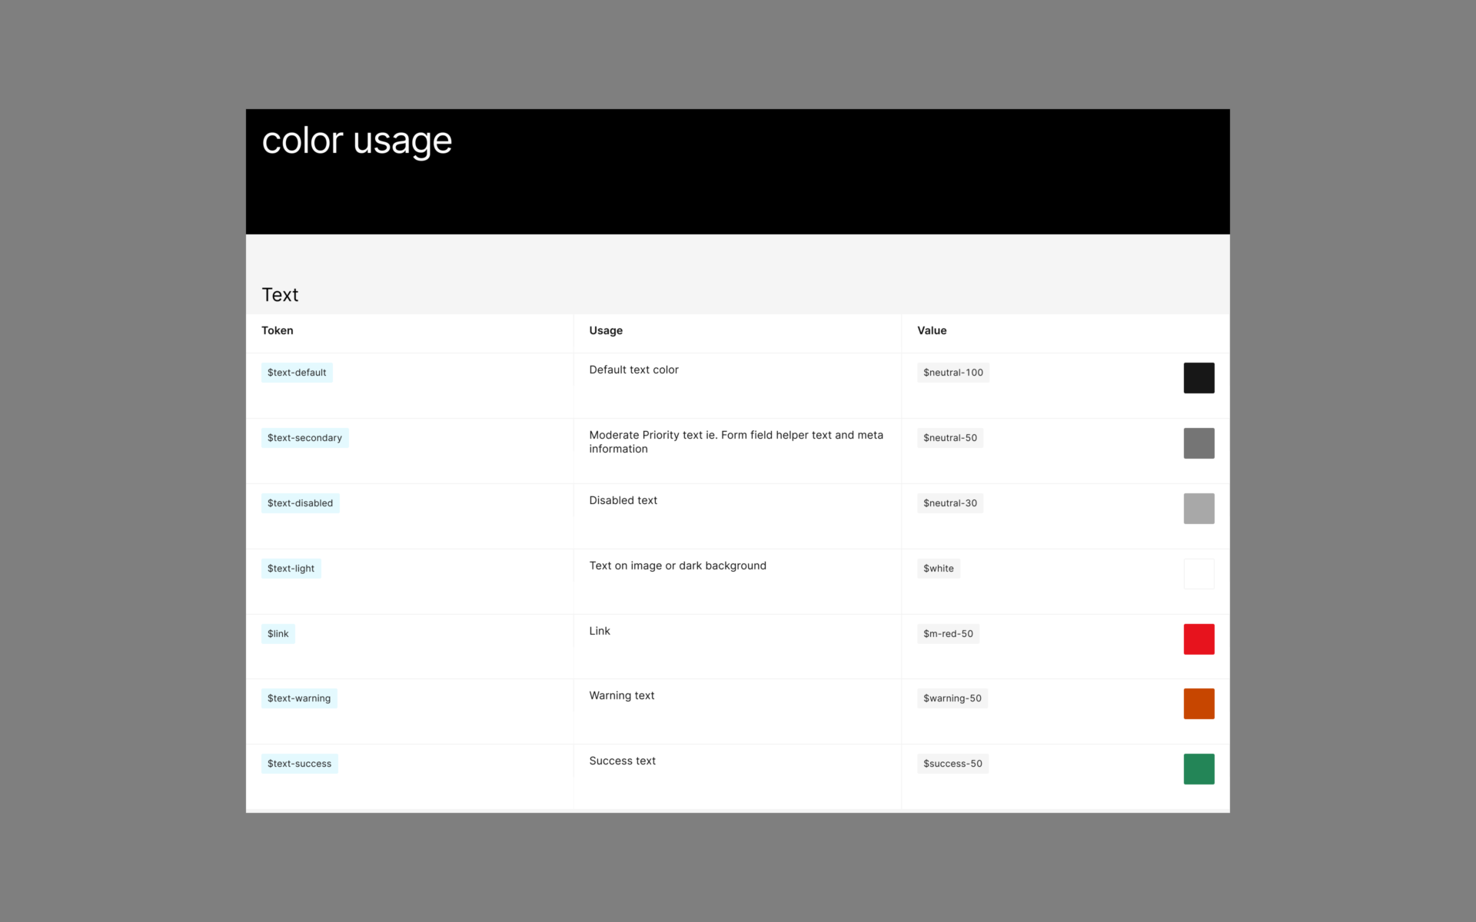
Task: Click the color usage page title
Action: [x=357, y=141]
